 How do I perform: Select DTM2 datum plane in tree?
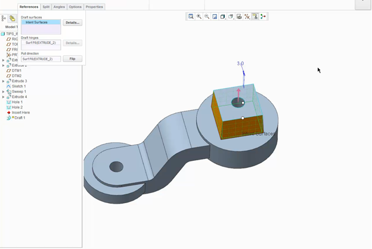(x=16, y=76)
